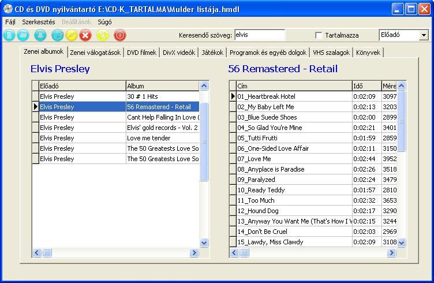Viewport: 434px width, 283px height.
Task: Select the track 05_Tutti Frutti
Action: click(294, 138)
